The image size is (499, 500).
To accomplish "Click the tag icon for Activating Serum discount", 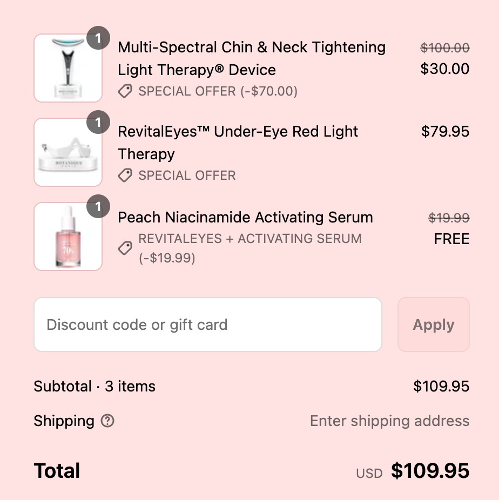I will pos(125,248).
